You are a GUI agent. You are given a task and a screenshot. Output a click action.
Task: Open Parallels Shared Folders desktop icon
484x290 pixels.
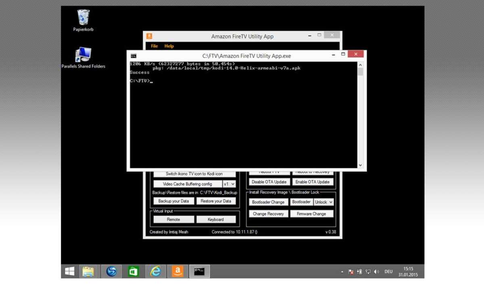[83, 56]
